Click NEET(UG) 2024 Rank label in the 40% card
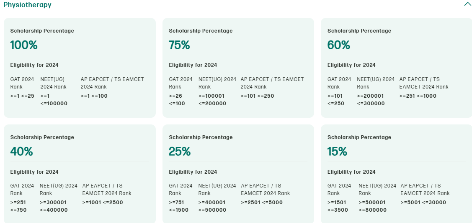472x223 pixels. [x=59, y=190]
